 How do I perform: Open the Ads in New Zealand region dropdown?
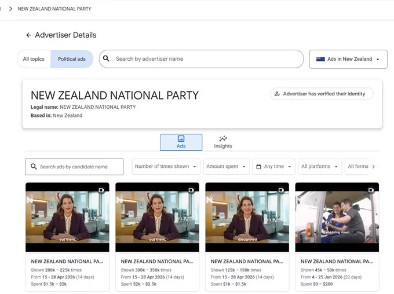pos(348,59)
